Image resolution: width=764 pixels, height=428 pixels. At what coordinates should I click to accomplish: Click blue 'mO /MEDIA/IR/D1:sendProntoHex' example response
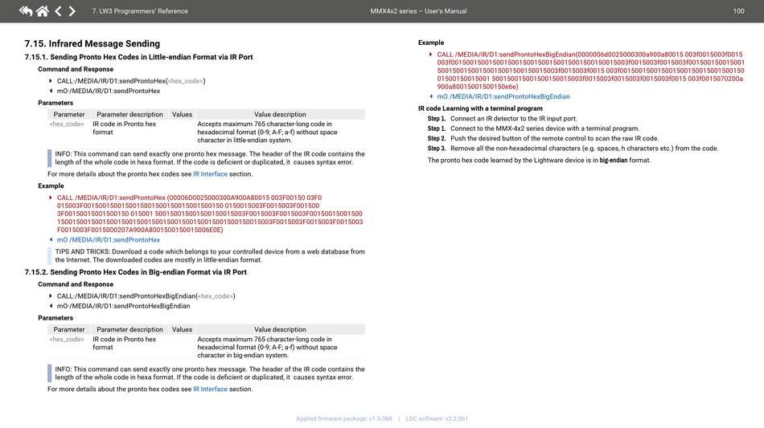tap(109, 240)
